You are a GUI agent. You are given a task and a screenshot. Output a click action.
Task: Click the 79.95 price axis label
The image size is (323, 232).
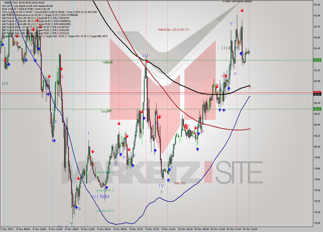(317, 157)
